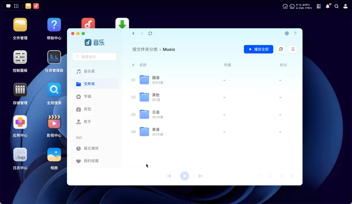
Task: Click the network speed indicator in top bar
Action: (x=304, y=6)
